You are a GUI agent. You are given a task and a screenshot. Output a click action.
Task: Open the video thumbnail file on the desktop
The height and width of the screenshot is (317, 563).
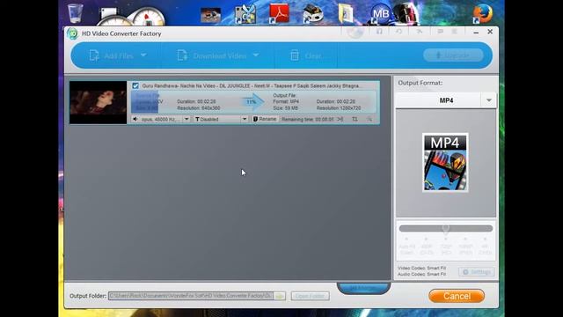[211, 16]
